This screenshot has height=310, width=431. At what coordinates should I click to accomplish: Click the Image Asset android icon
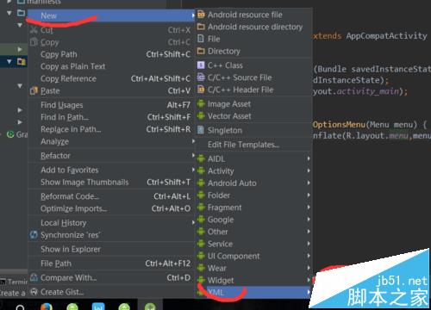coord(201,103)
